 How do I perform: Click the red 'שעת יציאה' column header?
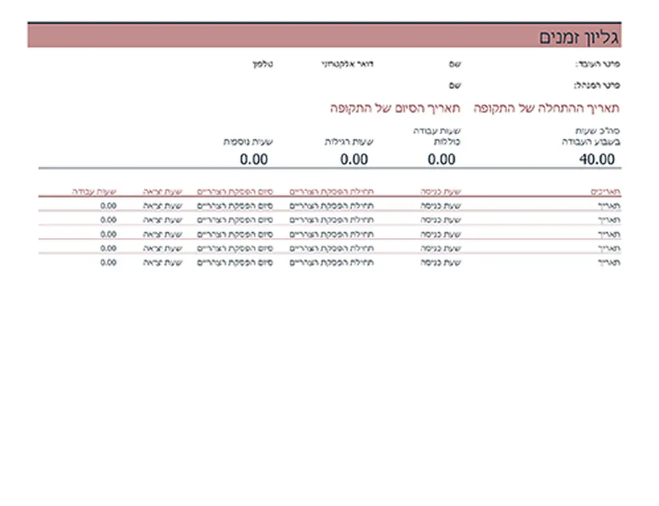[x=163, y=192]
